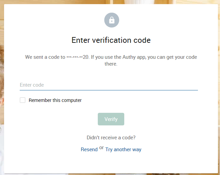Click the background area right of the dialog
Viewport: 220px width, 175px height.
point(219,85)
